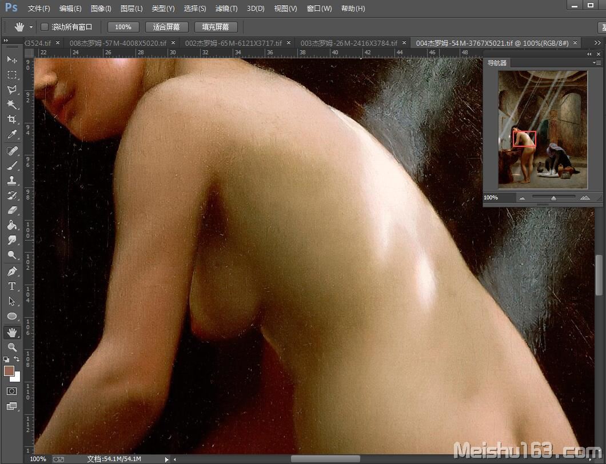Select the Horizontal Type tool

click(12, 286)
